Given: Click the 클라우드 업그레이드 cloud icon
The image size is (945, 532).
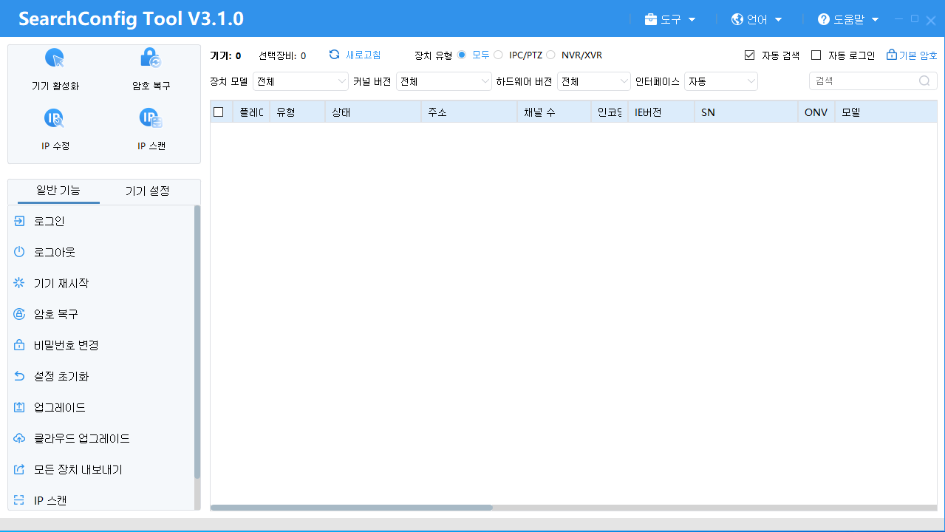Looking at the screenshot, I should point(20,438).
